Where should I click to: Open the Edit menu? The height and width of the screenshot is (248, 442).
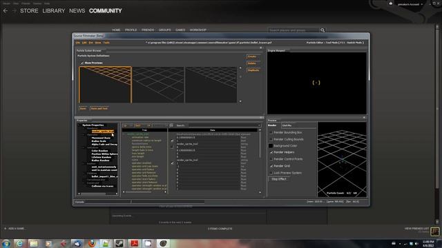tap(84, 43)
